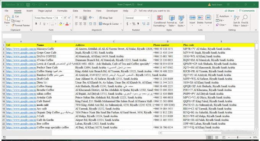This screenshot has height=141, width=260.
Task: Switch to Page Layout view in status bar
Action: (x=216, y=137)
